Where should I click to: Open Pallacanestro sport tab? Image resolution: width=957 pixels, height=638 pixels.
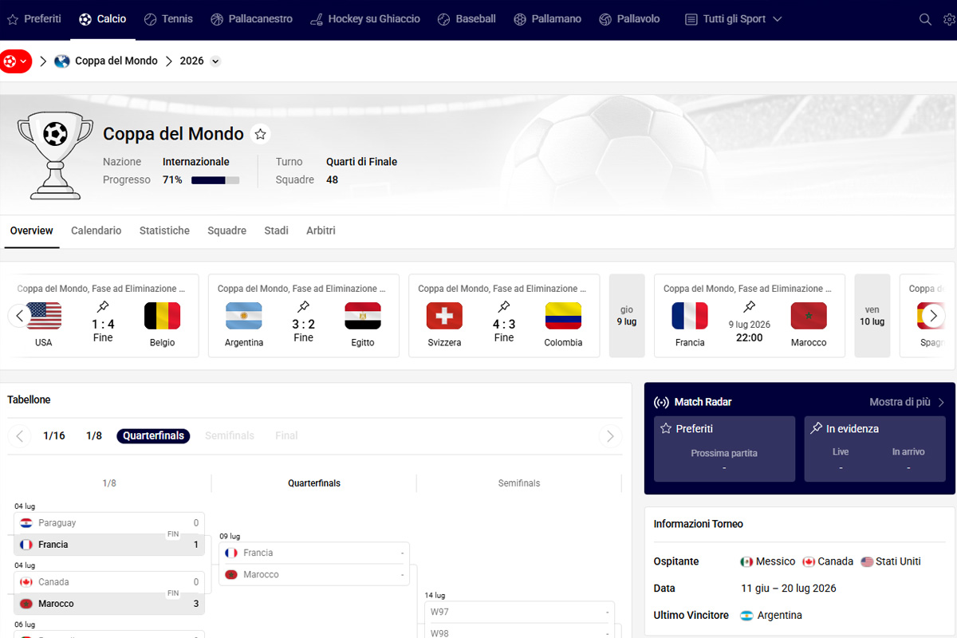(251, 19)
